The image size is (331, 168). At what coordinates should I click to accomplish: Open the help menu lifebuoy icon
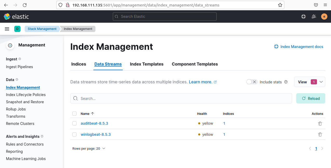coord(304,17)
